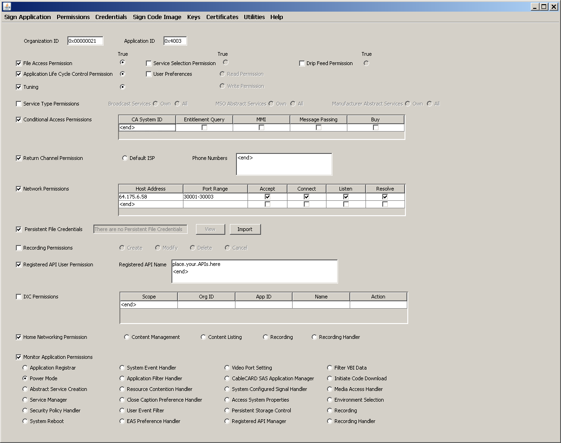Click the Phone Numbers text area
561x443 pixels.
284,164
